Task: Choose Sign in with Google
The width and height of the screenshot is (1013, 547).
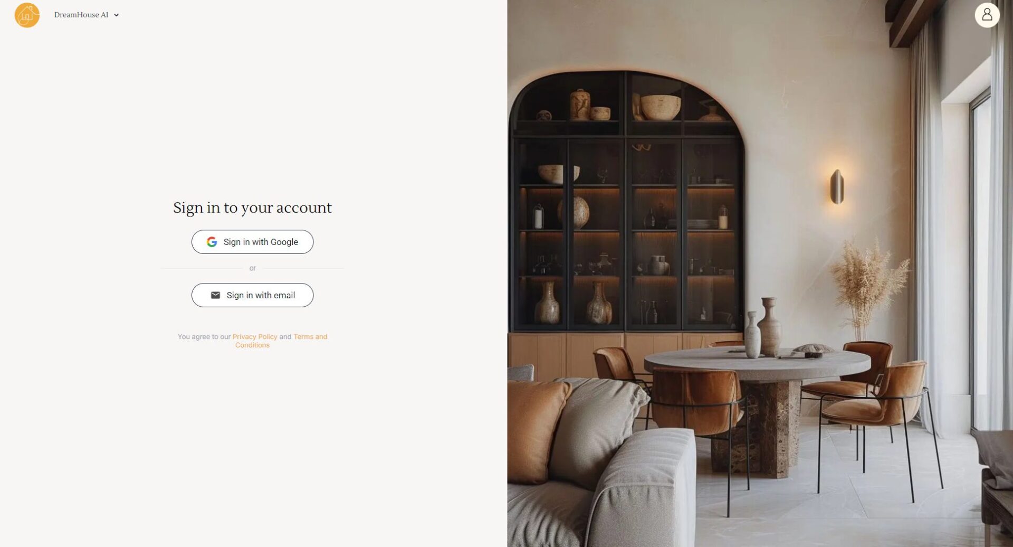Action: [252, 242]
